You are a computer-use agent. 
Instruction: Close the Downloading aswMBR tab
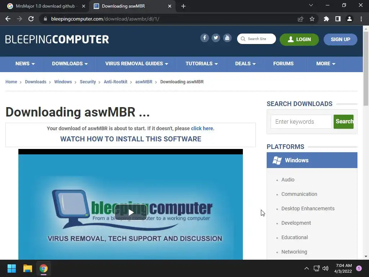point(170,6)
